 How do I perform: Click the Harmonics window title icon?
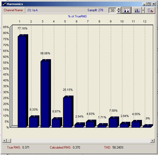tap(4, 4)
